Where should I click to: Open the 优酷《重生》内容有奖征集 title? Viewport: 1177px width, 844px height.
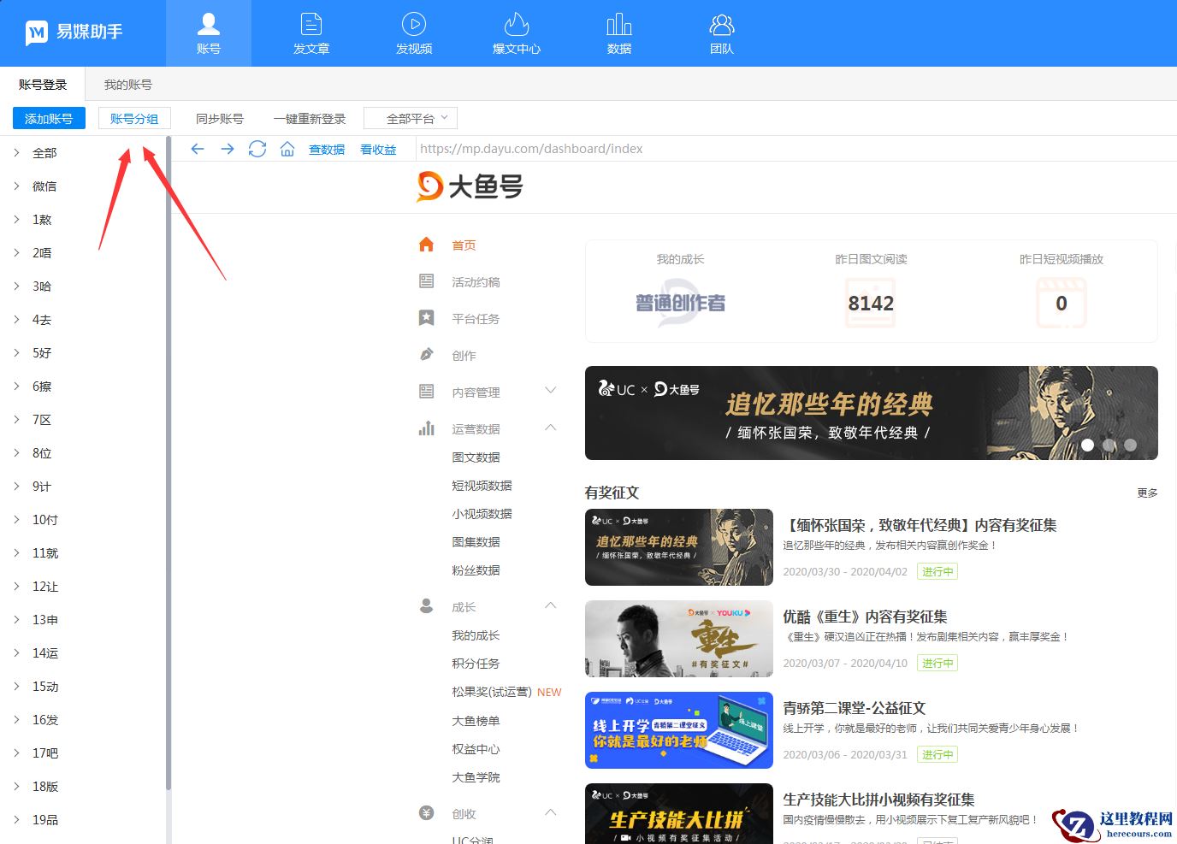[x=865, y=617]
